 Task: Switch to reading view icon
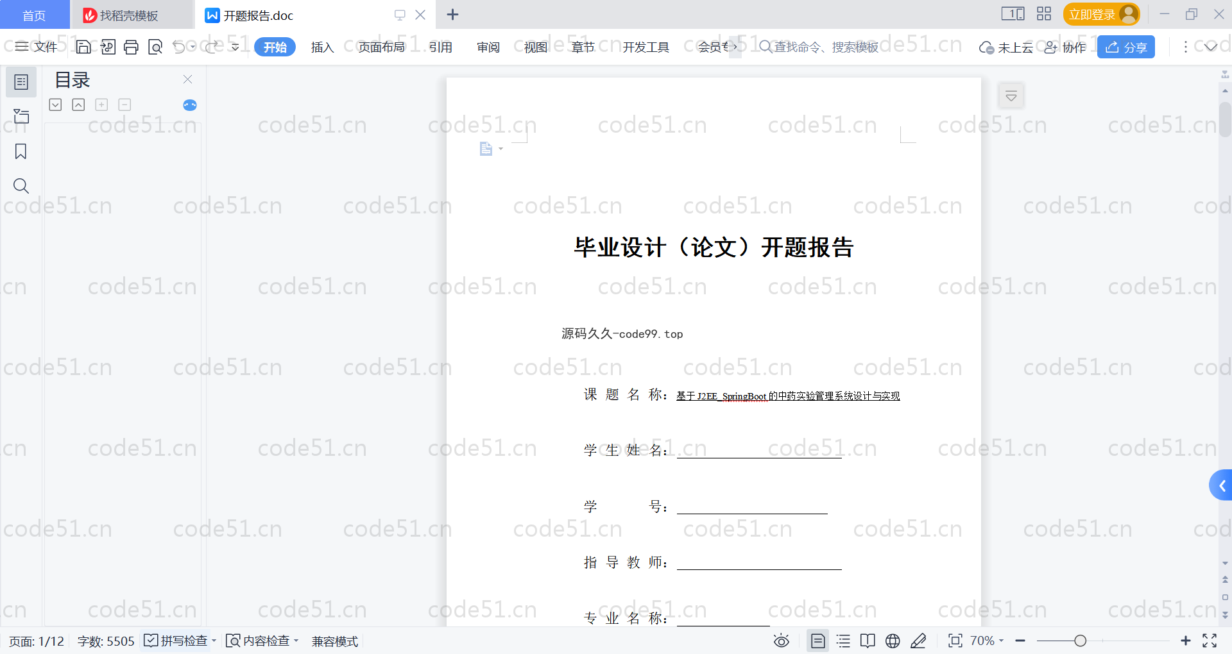click(868, 641)
